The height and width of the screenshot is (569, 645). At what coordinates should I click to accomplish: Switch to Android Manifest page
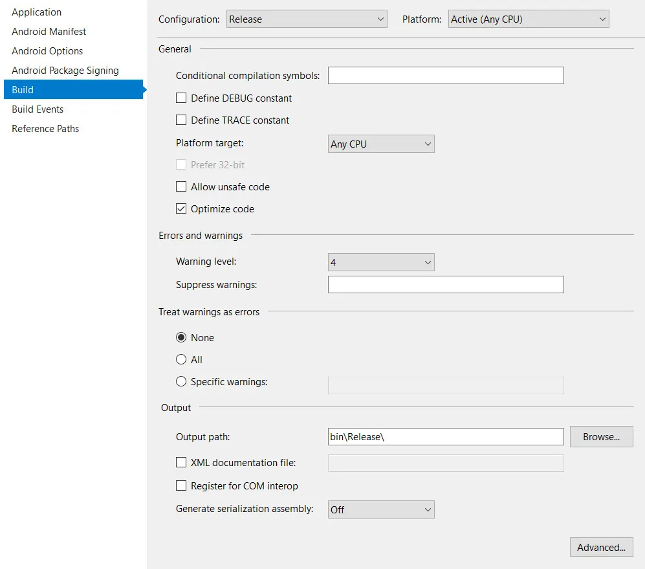coord(49,32)
